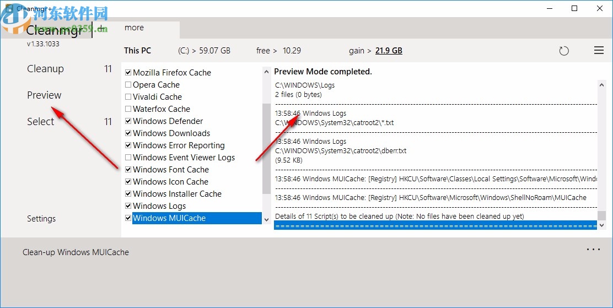Screen dimensions: 613x308
Task: Uncheck the Windows Downloads checkbox
Action: (x=128, y=133)
